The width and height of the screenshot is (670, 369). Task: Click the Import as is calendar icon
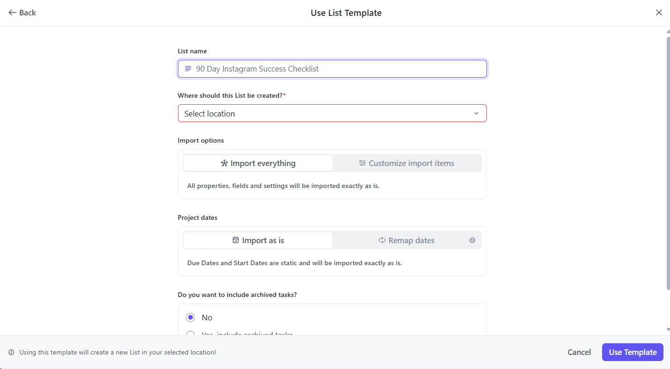pyautogui.click(x=236, y=240)
